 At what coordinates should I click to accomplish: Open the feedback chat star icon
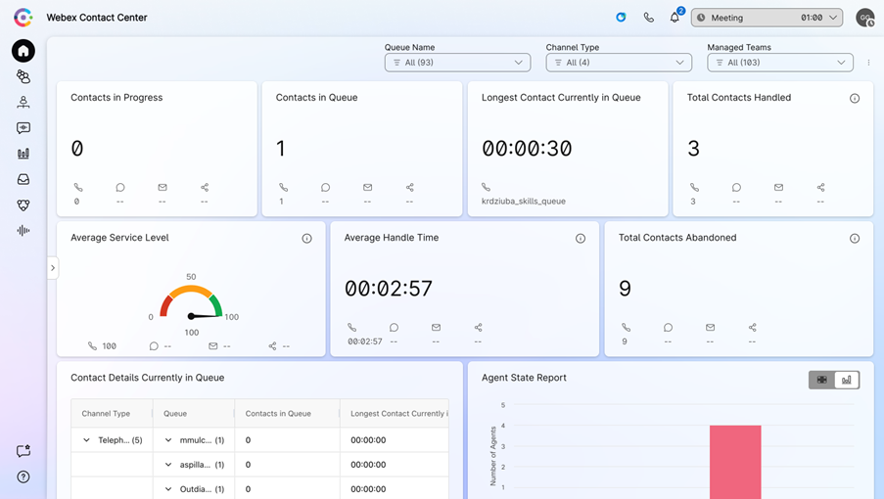click(23, 450)
